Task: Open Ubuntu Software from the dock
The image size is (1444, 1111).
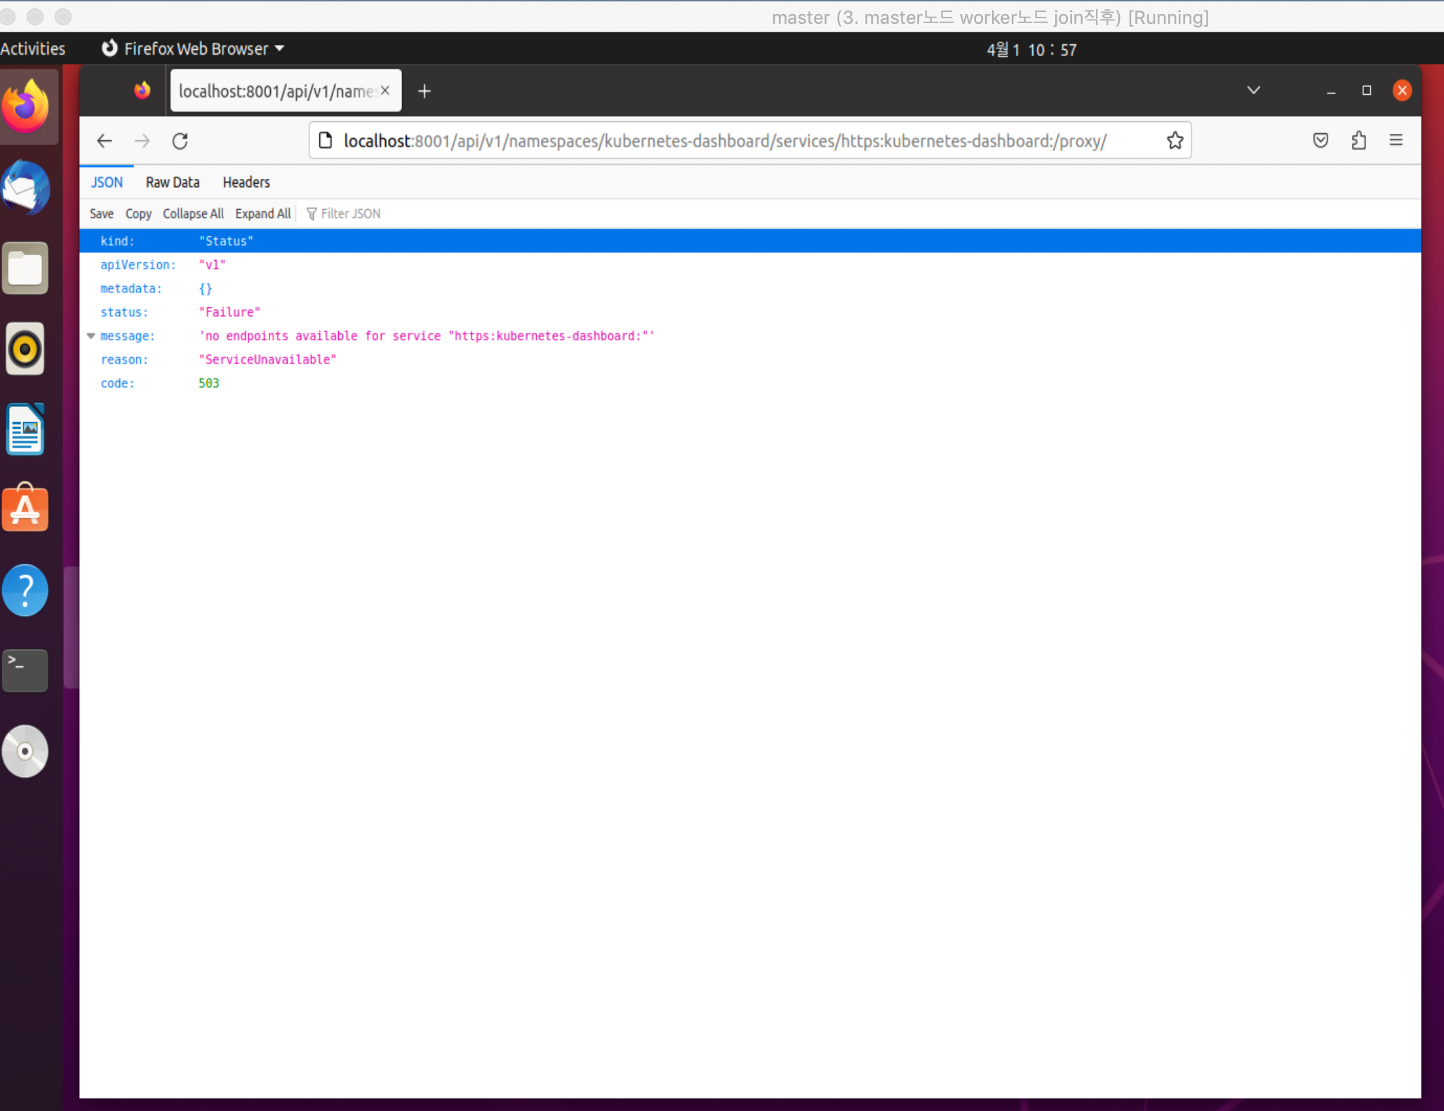Action: pos(26,508)
